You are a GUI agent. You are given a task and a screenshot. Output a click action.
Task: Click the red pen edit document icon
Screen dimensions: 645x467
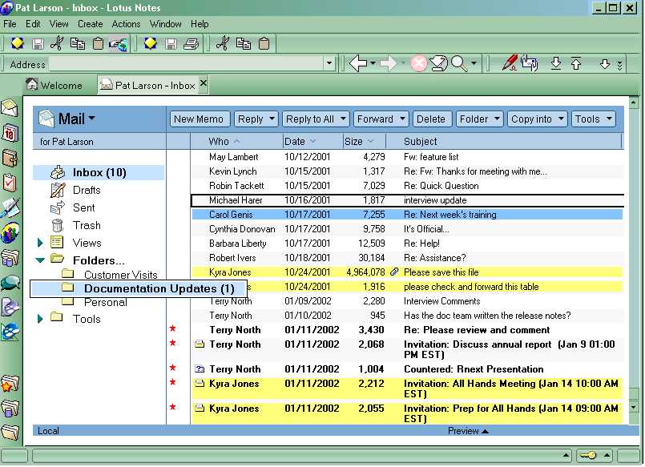tap(510, 63)
